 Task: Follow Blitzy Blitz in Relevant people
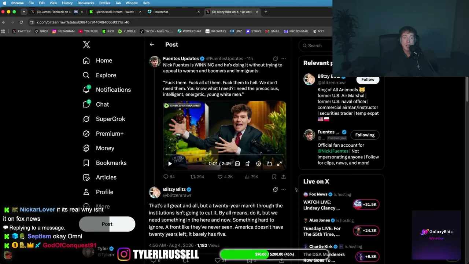[368, 80]
